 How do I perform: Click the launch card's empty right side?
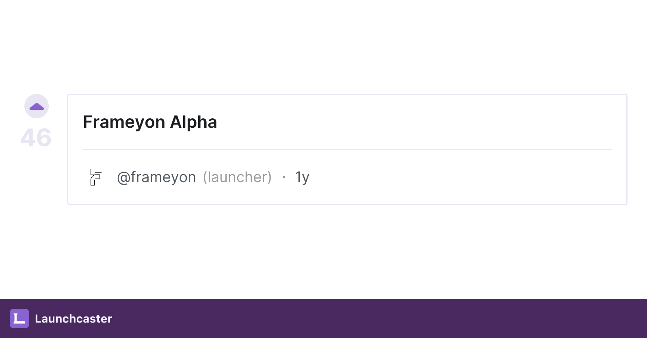click(x=487, y=122)
